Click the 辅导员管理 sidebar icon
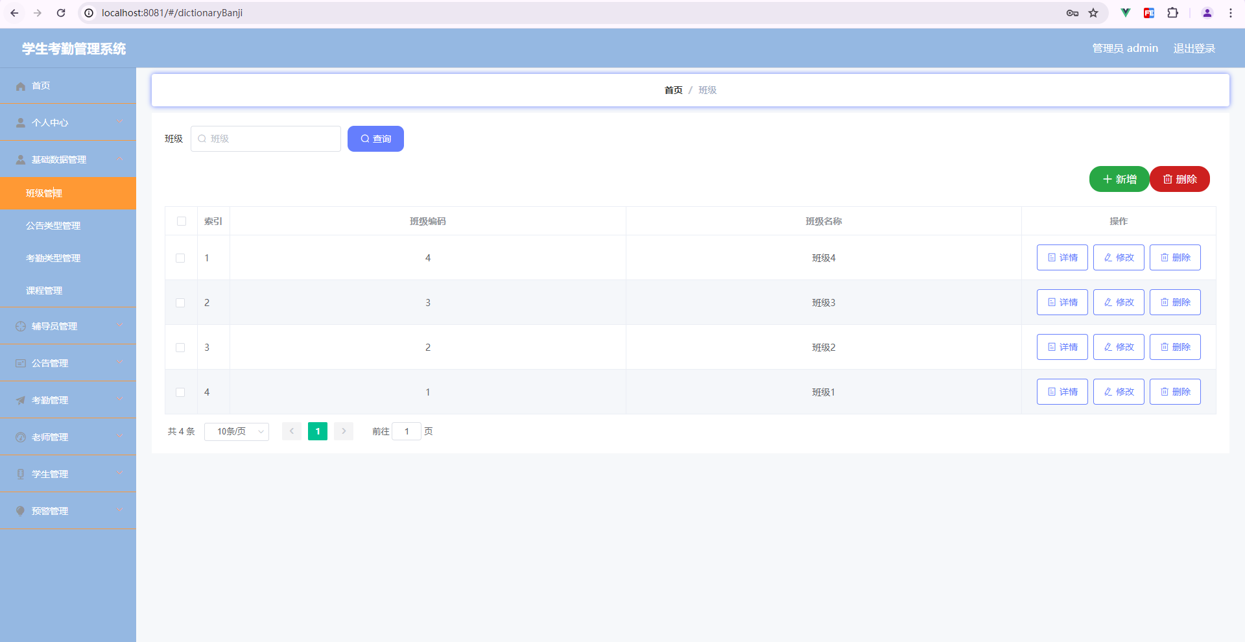Viewport: 1245px width, 642px height. click(21, 326)
